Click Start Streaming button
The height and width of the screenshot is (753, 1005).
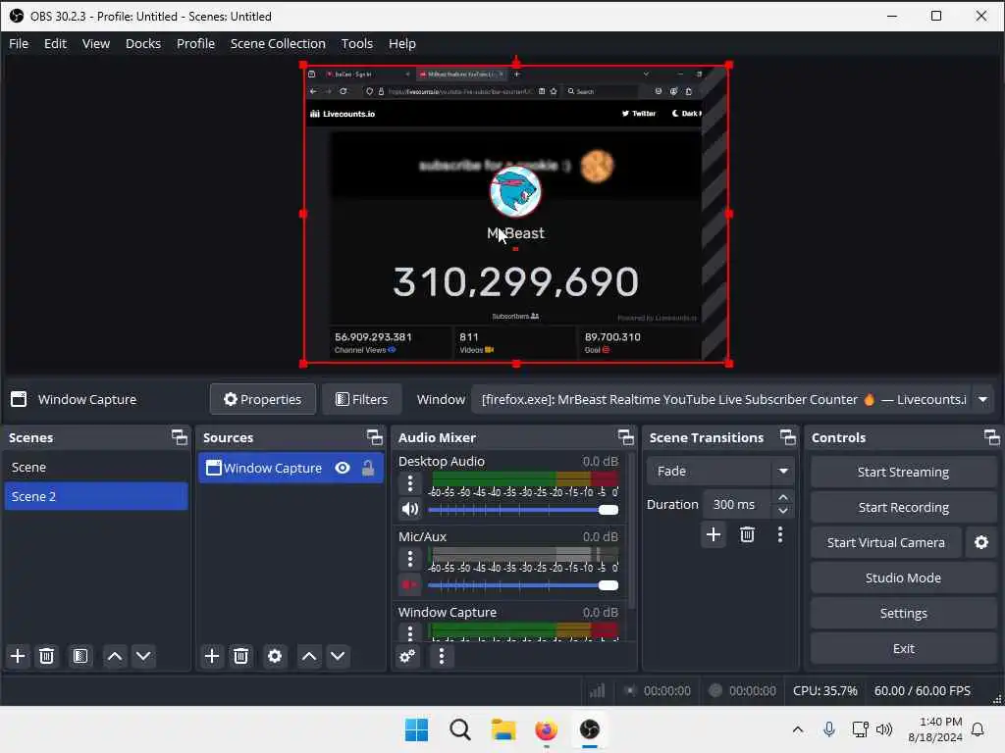903,472
